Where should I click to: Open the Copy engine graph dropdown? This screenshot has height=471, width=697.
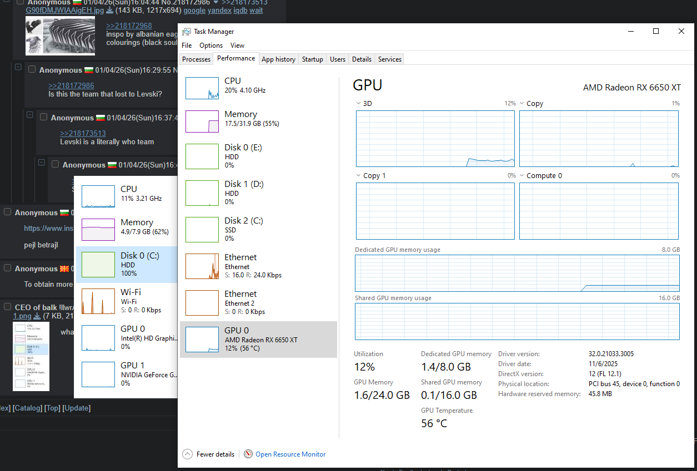[x=522, y=104]
